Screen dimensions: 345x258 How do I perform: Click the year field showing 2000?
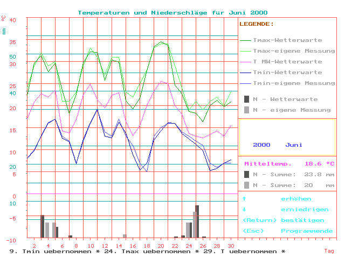pyautogui.click(x=261, y=145)
